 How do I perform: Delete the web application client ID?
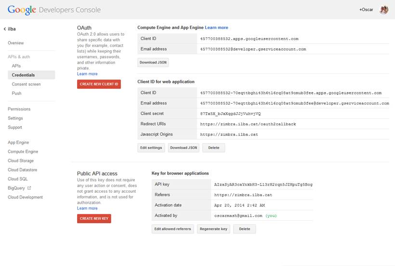[213, 147]
